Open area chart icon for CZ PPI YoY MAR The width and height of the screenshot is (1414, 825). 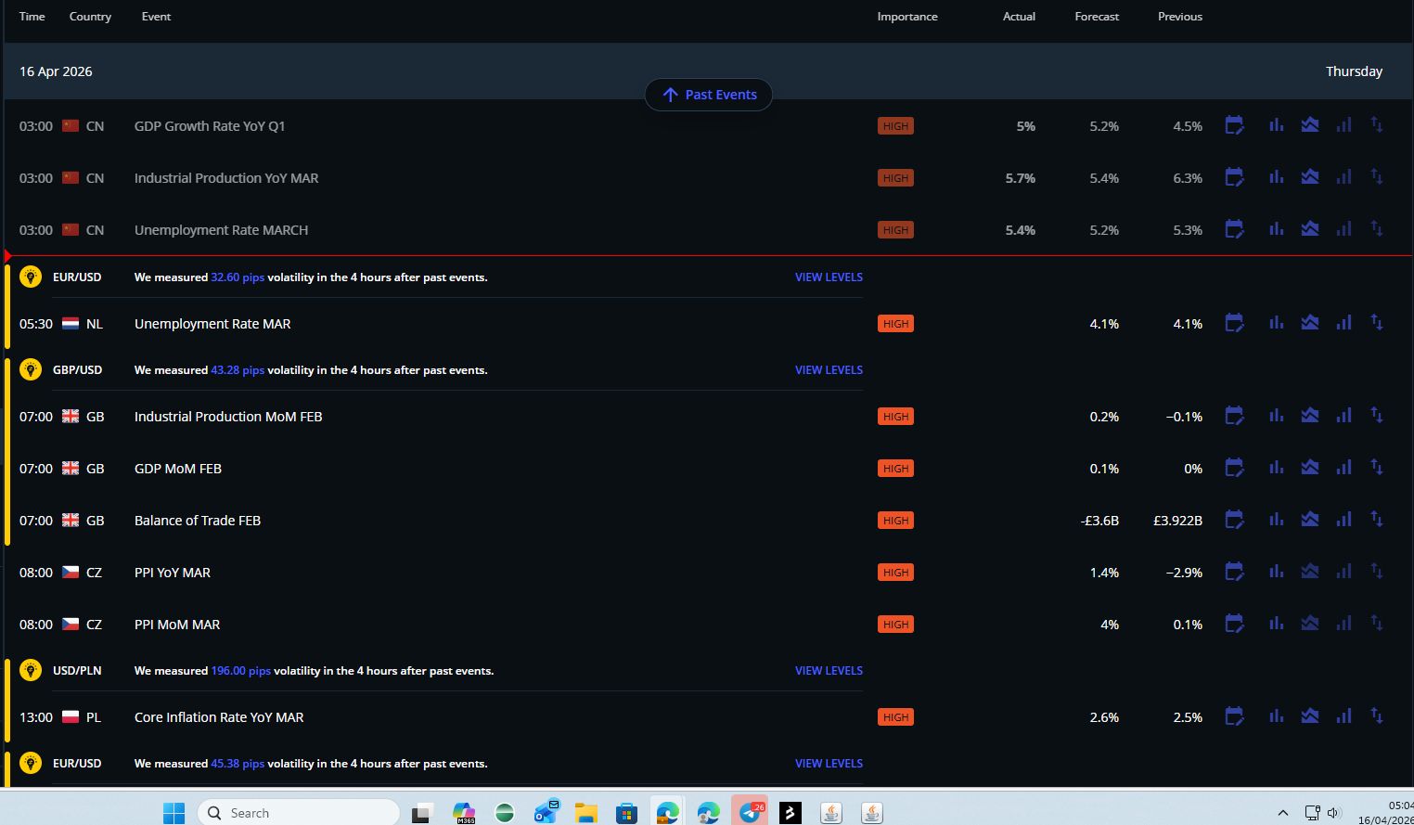pos(1310,572)
